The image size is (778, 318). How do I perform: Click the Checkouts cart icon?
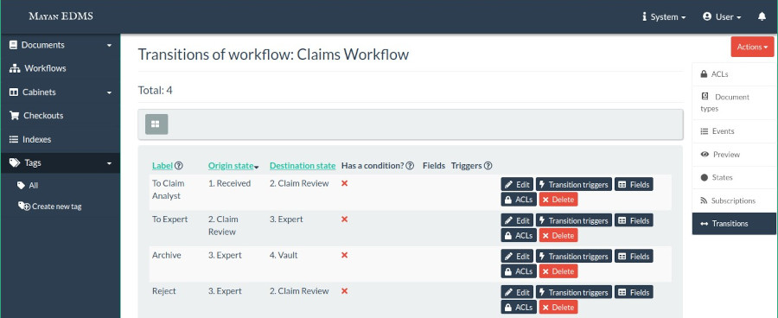(15, 116)
